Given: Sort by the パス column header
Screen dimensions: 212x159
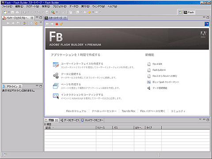Looking at the screenshot, I should tap(123, 128).
